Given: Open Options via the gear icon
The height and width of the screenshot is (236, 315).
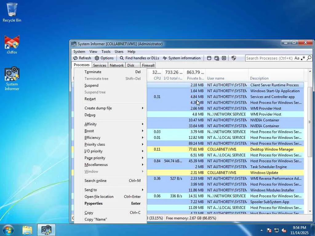Looking at the screenshot, I should [104, 58].
